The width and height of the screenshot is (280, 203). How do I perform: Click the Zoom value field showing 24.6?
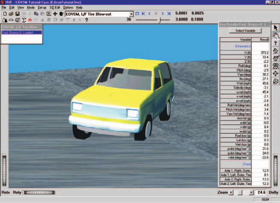pos(261,192)
